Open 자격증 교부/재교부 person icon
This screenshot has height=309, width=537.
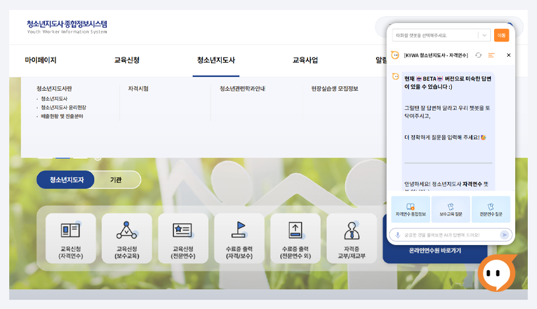point(352,231)
